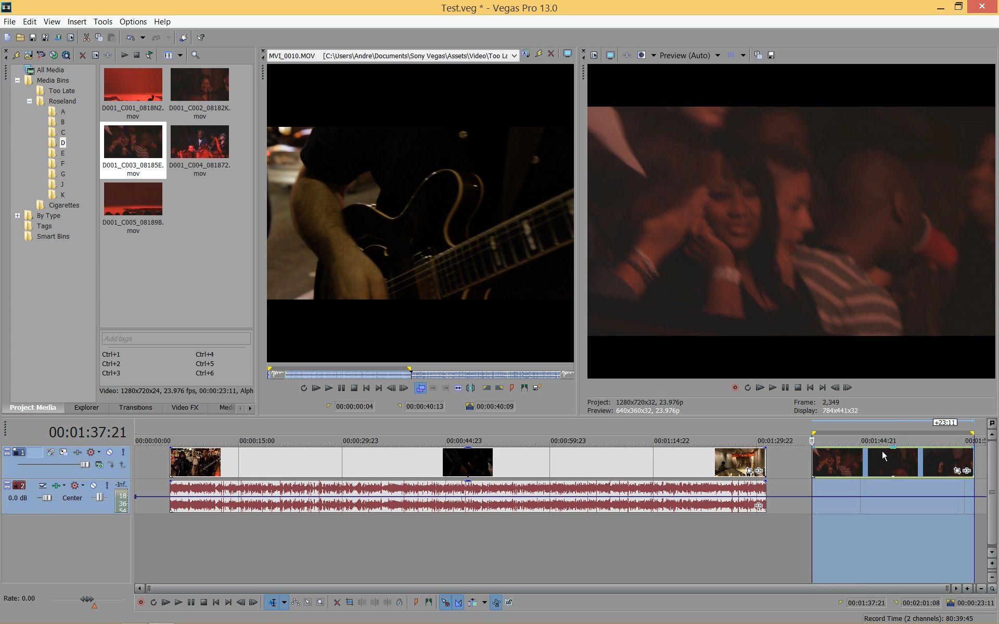
Task: Click the Video FX tab in panel
Action: point(184,408)
